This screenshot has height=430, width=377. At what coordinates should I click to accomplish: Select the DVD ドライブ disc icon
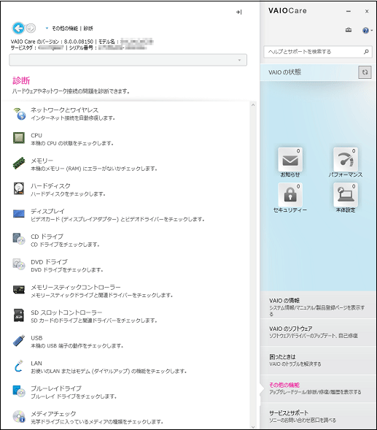19,264
